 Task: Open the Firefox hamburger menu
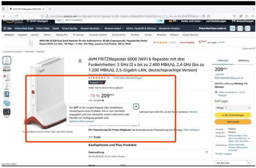point(253,16)
